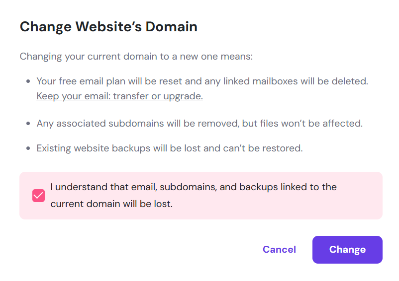The width and height of the screenshot is (399, 281).
Task: Click the white checkmark icon in the pink box
Action: (38, 196)
